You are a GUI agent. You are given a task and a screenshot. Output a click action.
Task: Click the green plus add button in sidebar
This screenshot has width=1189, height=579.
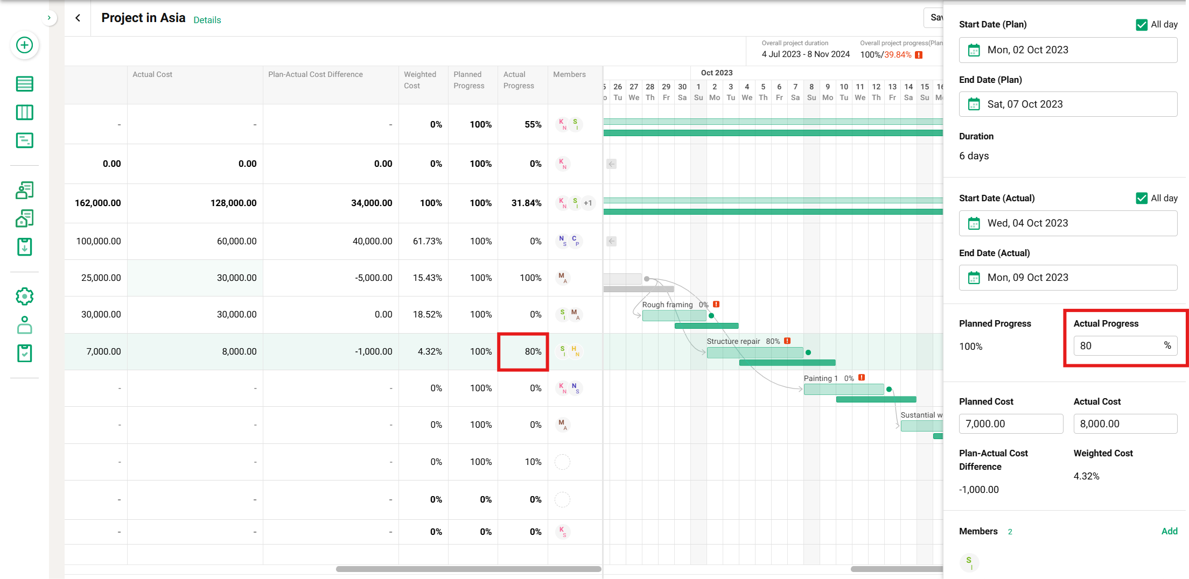[x=24, y=45]
